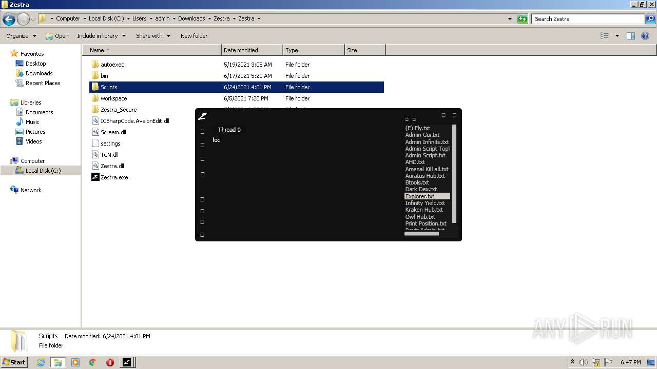Click Local Disk (C:) in the address breadcrumb

click(x=106, y=18)
